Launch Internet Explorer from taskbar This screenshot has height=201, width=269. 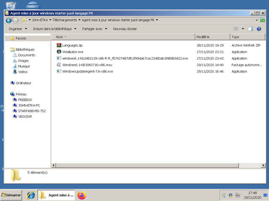pos(31,195)
